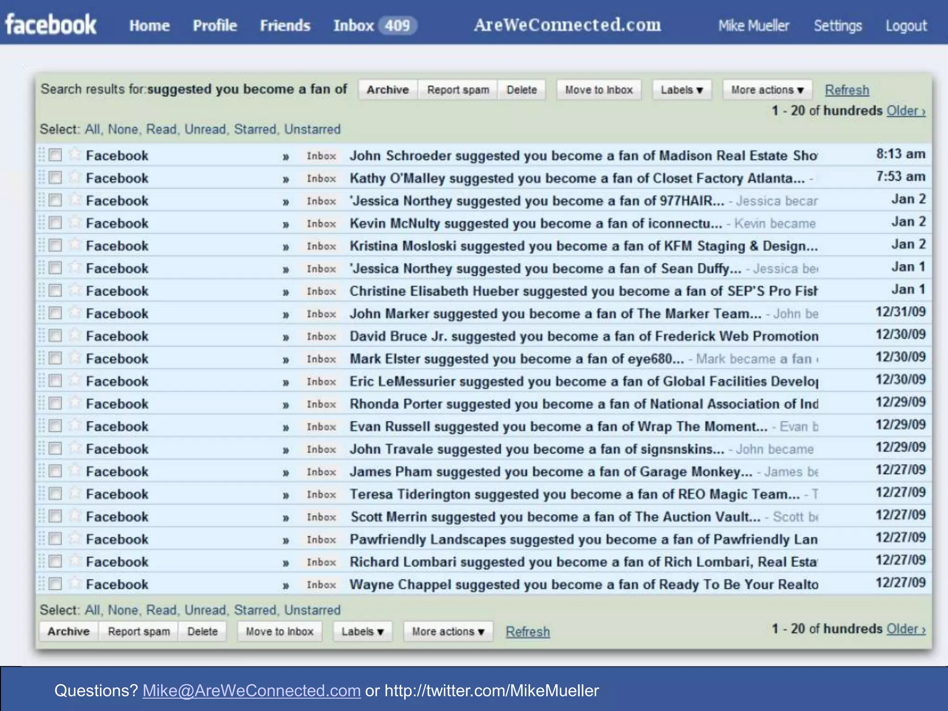This screenshot has height=711, width=948.
Task: Star the John Schroeder Madison Real Estate message
Action: [74, 154]
